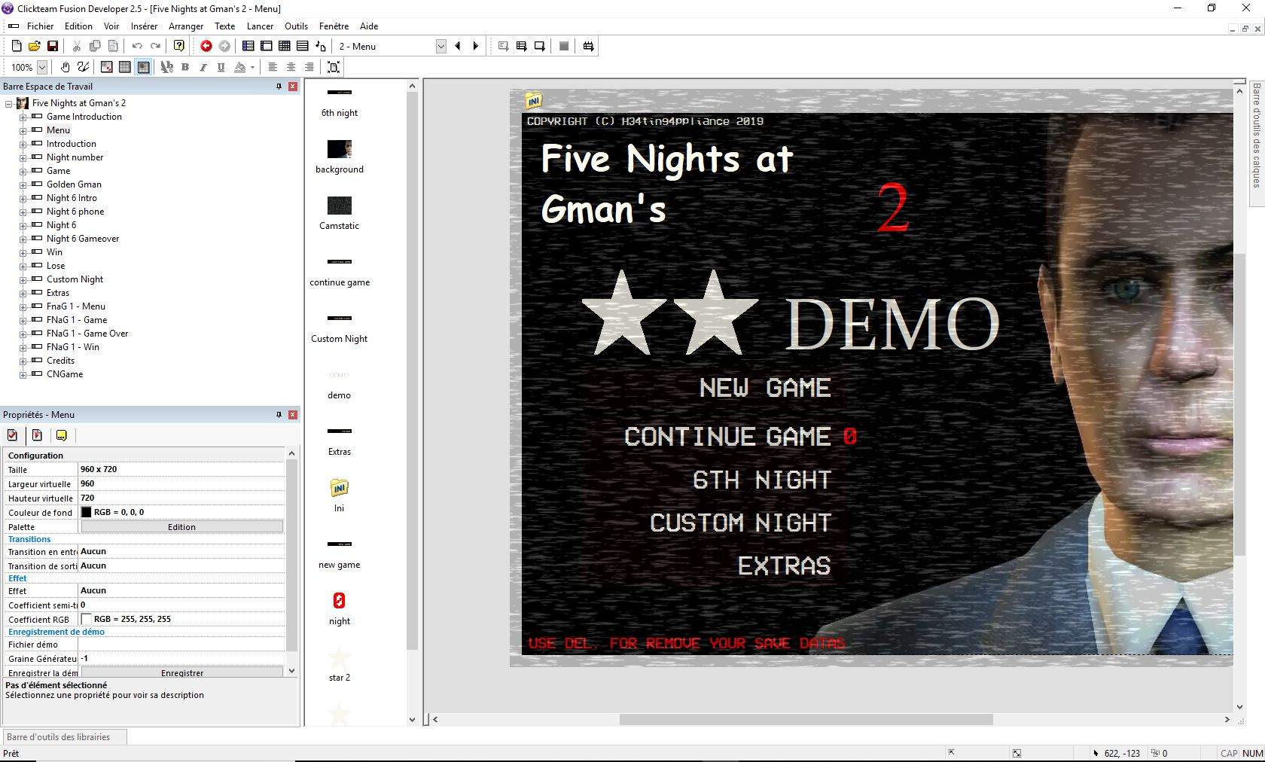This screenshot has width=1265, height=762.
Task: Select the Camstatic object thumbnail
Action: pyautogui.click(x=340, y=206)
